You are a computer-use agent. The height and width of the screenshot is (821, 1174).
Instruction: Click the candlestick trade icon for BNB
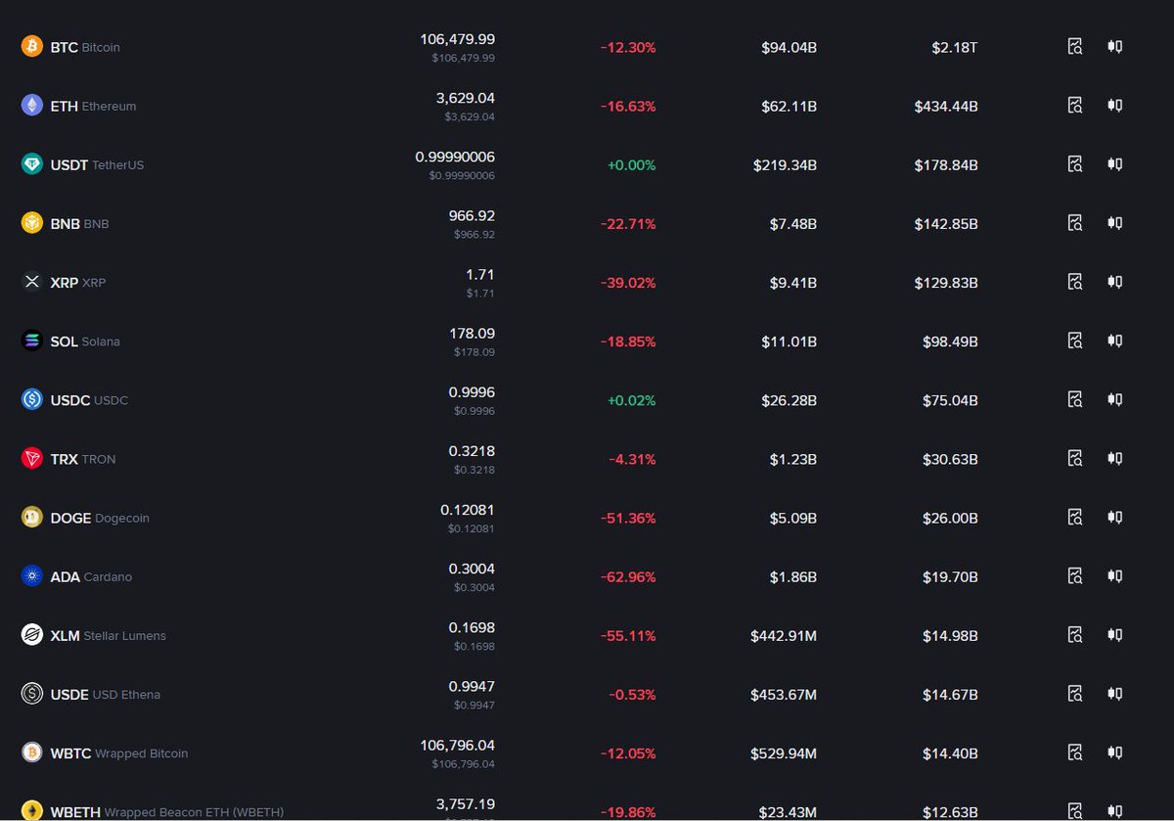[1114, 222]
